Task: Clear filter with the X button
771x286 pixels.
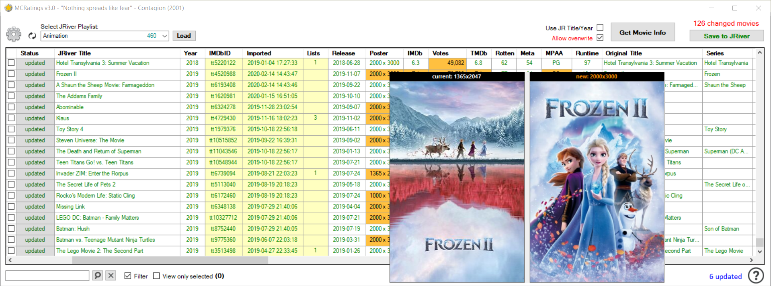Action: pyautogui.click(x=111, y=276)
